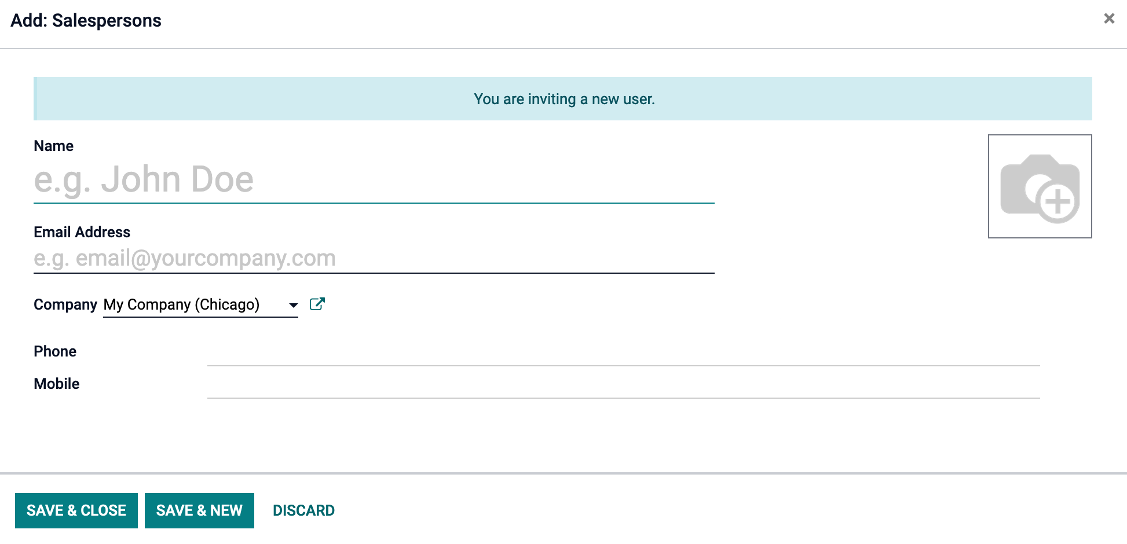Discard the new salesperson form

[303, 510]
